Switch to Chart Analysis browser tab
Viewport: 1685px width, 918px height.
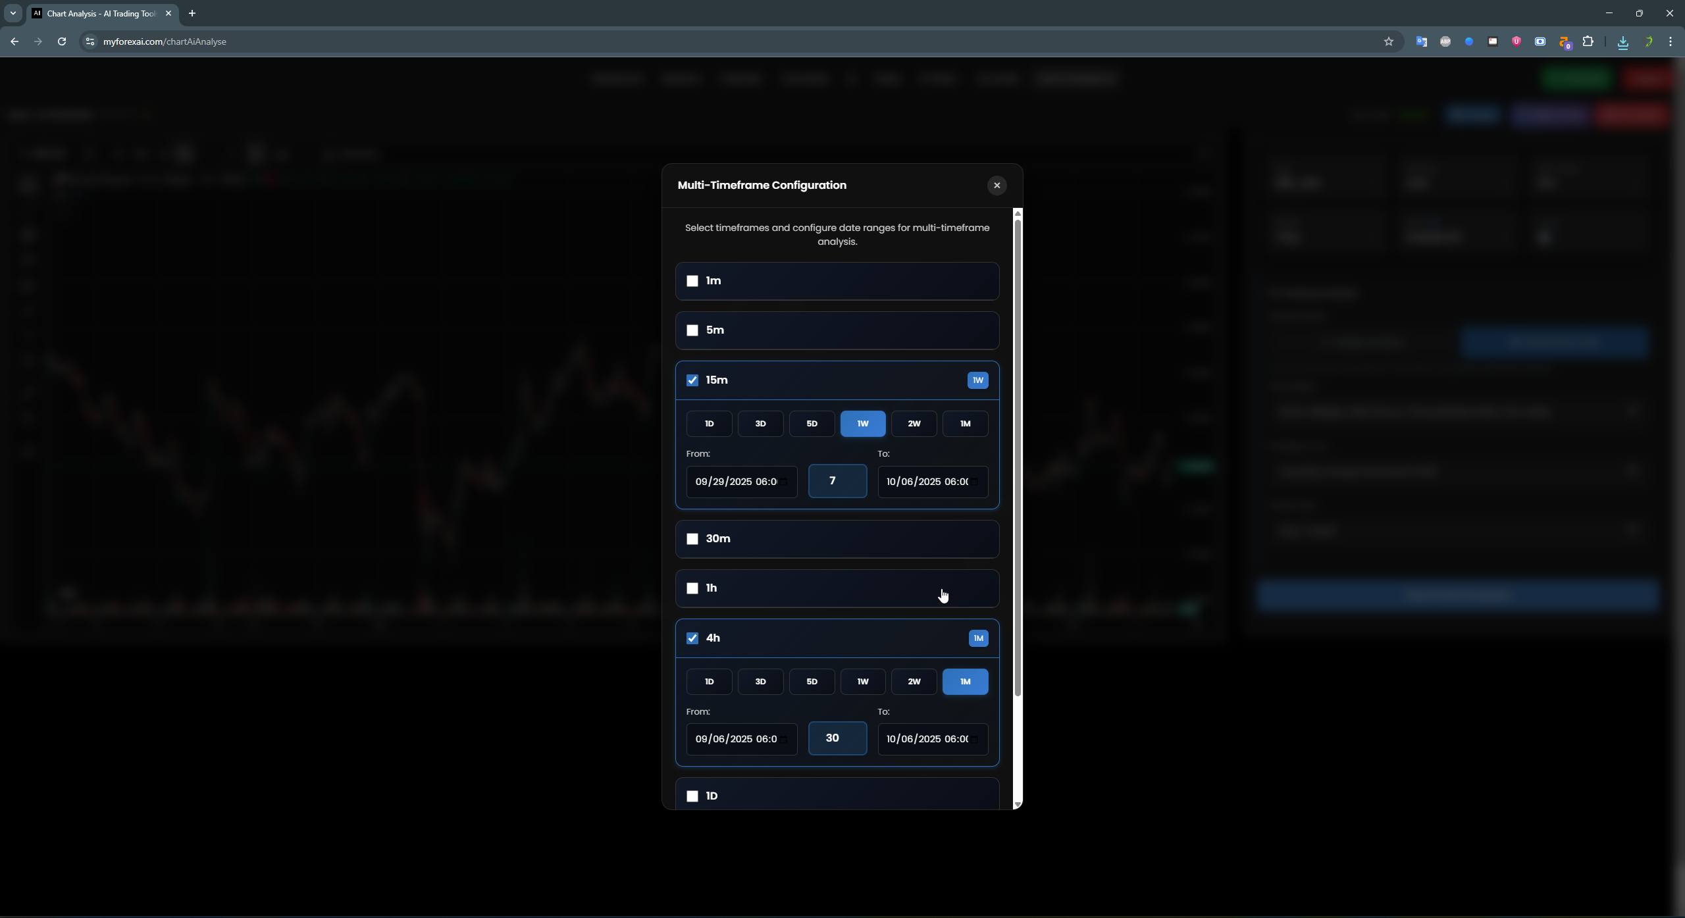pos(99,13)
